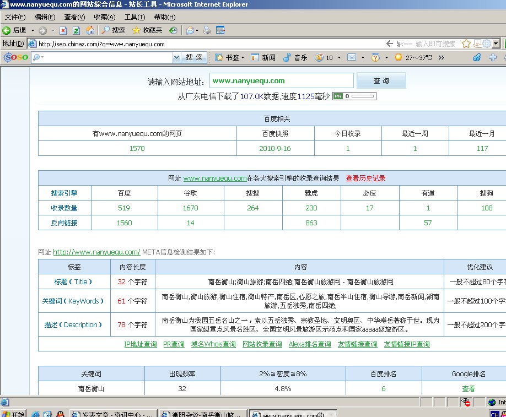Screen dimensions: 506x417
Task: Open the dropdown beside the help icon
Action: [x=386, y=58]
